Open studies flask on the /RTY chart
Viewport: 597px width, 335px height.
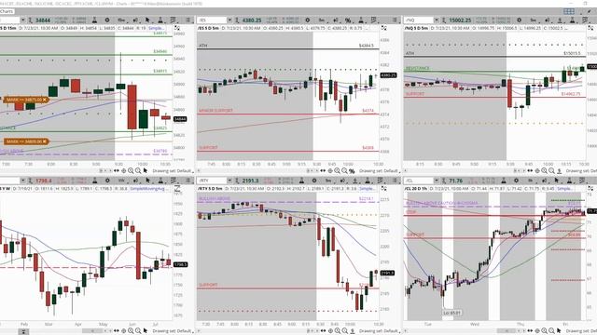click(368, 181)
